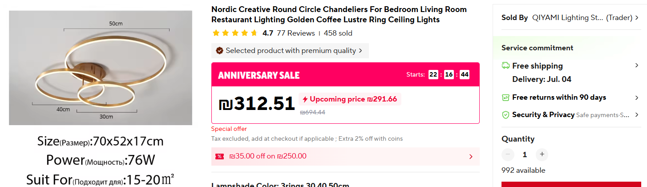
Task: Open the 77 Reviews link
Action: 295,33
